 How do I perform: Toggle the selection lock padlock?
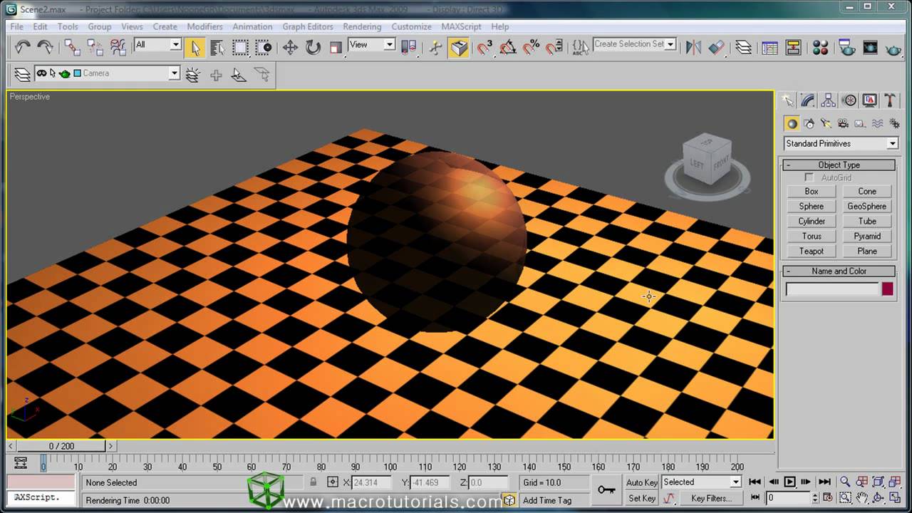tap(313, 482)
